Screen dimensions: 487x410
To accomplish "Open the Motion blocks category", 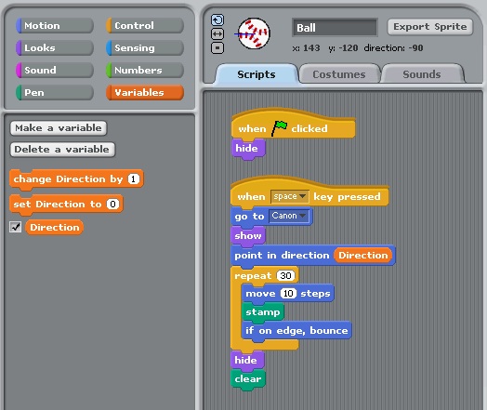I will click(x=55, y=25).
